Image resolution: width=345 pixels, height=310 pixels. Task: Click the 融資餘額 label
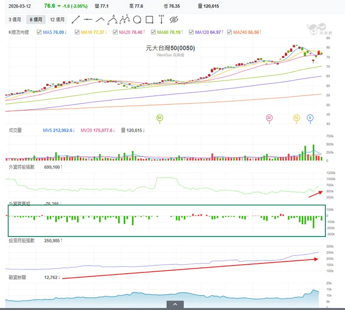tap(17, 277)
